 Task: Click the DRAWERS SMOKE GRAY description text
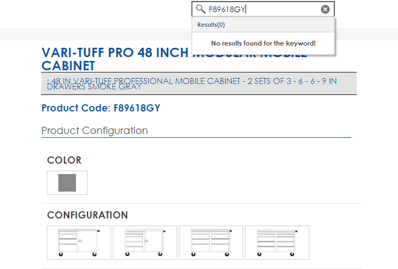pos(95,87)
